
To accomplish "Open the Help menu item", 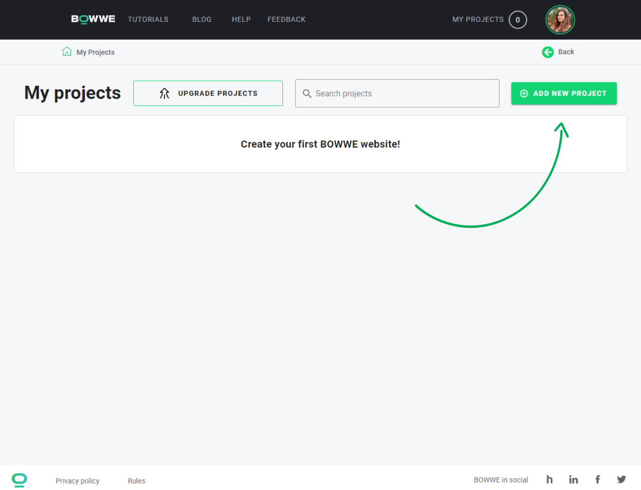I will (x=241, y=19).
